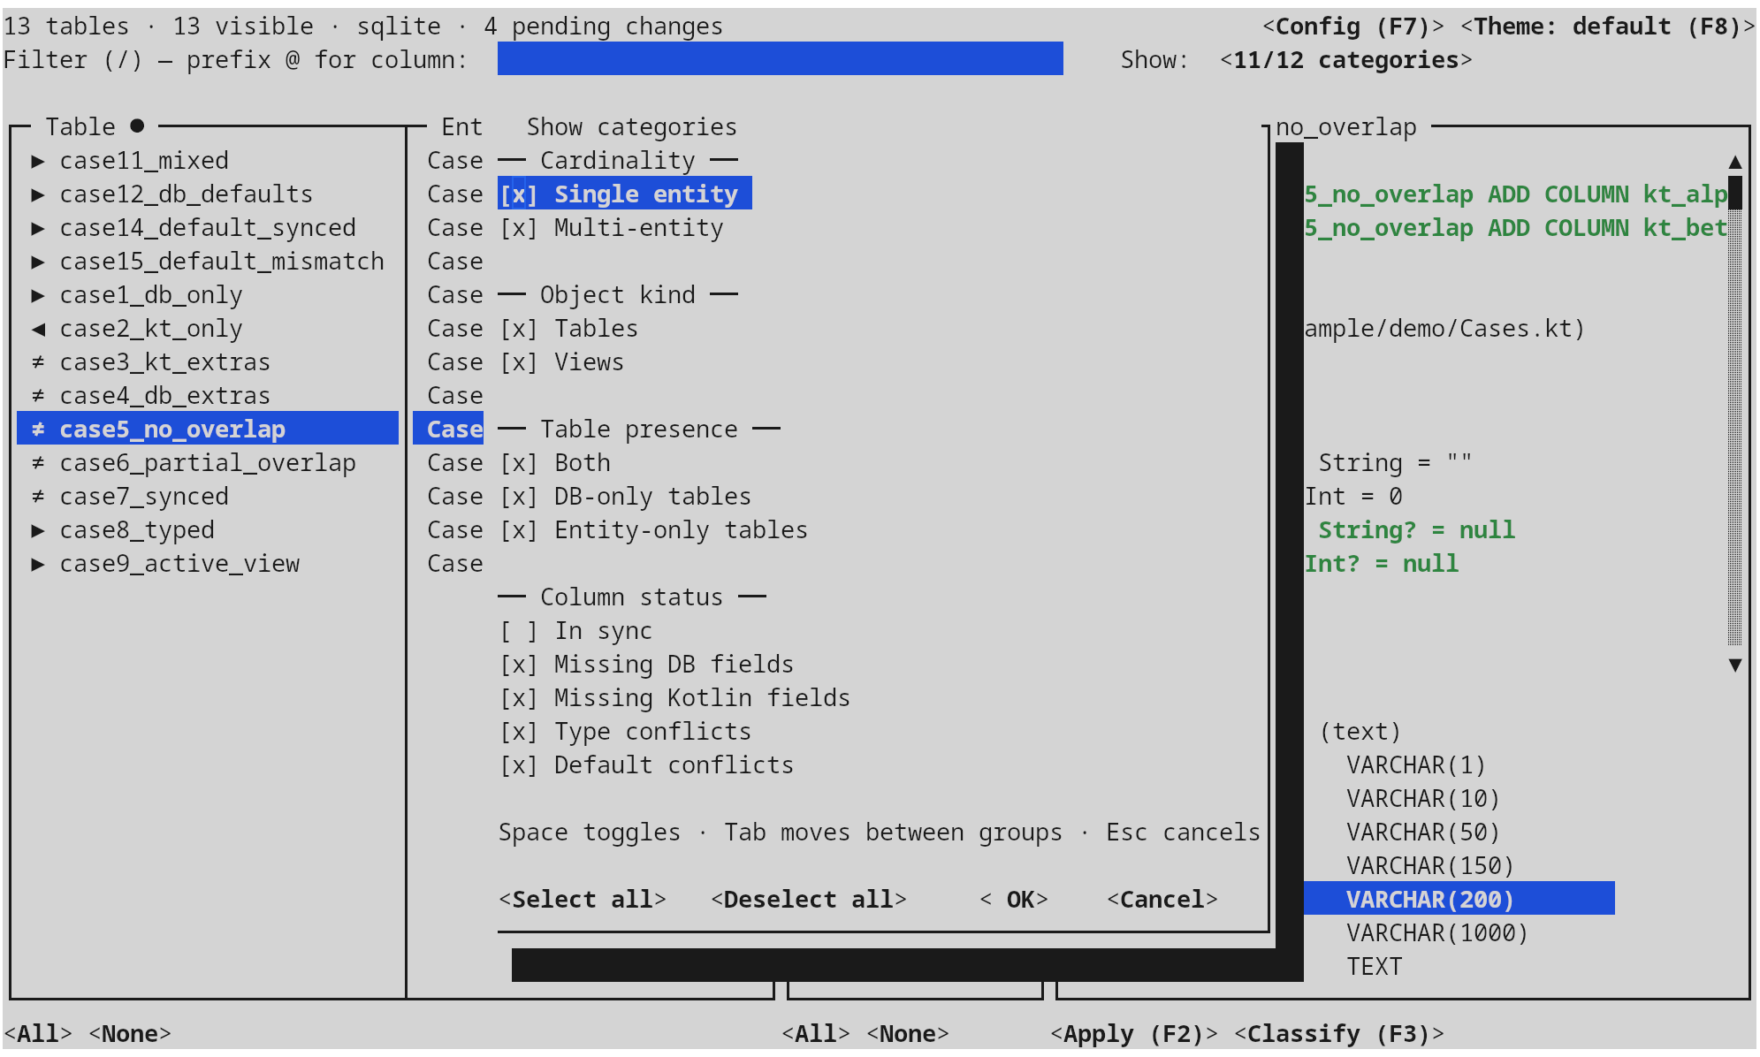Click the left-arrow icon beside case2_kt_only
1760x1057 pixels.
click(38, 329)
